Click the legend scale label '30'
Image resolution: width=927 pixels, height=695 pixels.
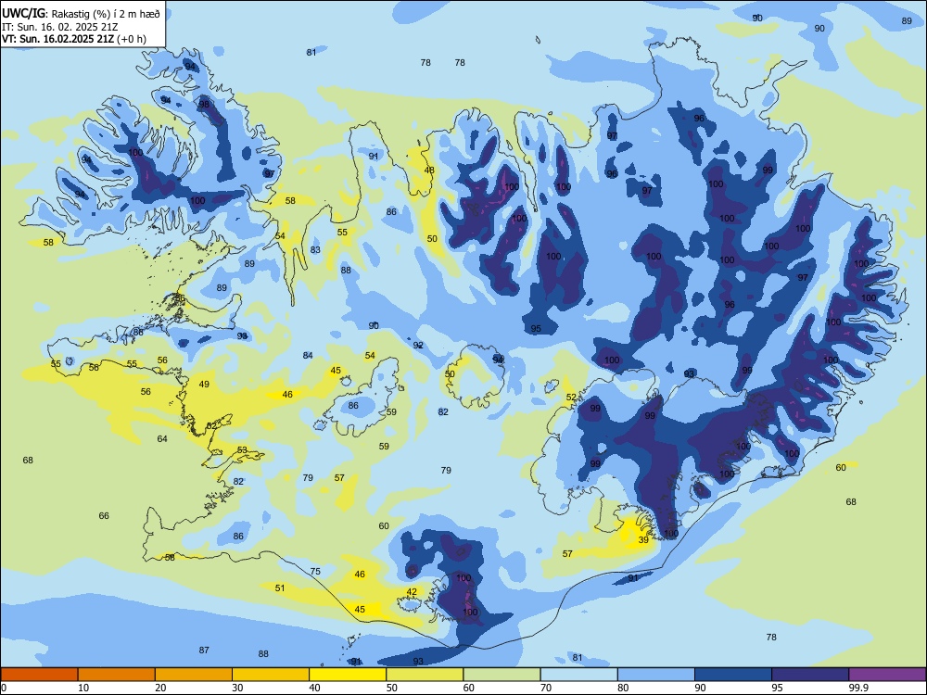tap(237, 688)
